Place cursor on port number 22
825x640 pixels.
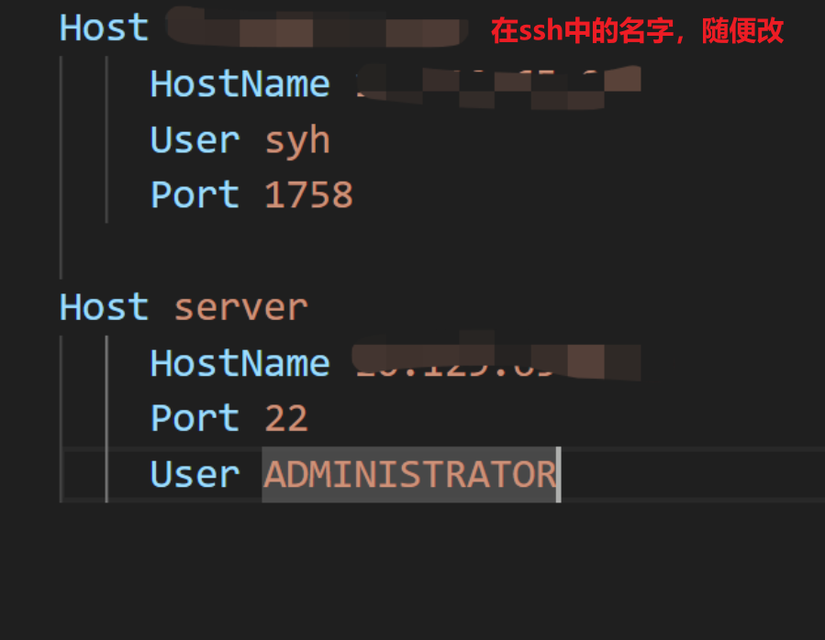coord(286,419)
